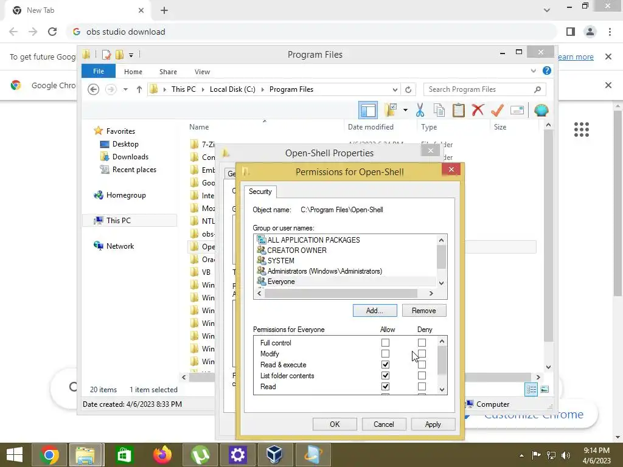Go up one folder level in Explorer
Viewport: 623px width, 467px height.
[x=139, y=89]
